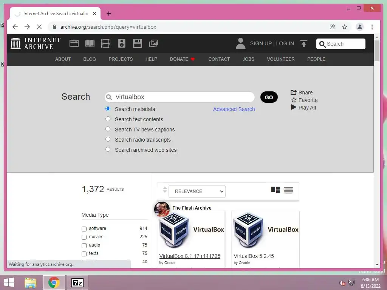Open File Explorer from taskbar
387x290 pixels.
[x=31, y=282]
